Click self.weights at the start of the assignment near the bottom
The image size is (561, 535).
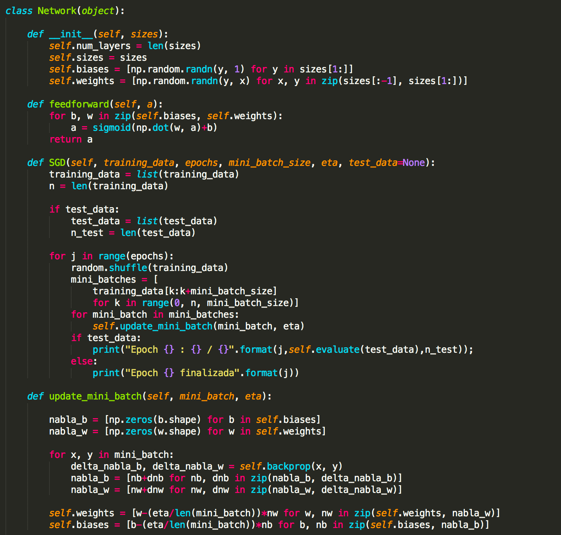click(x=82, y=513)
